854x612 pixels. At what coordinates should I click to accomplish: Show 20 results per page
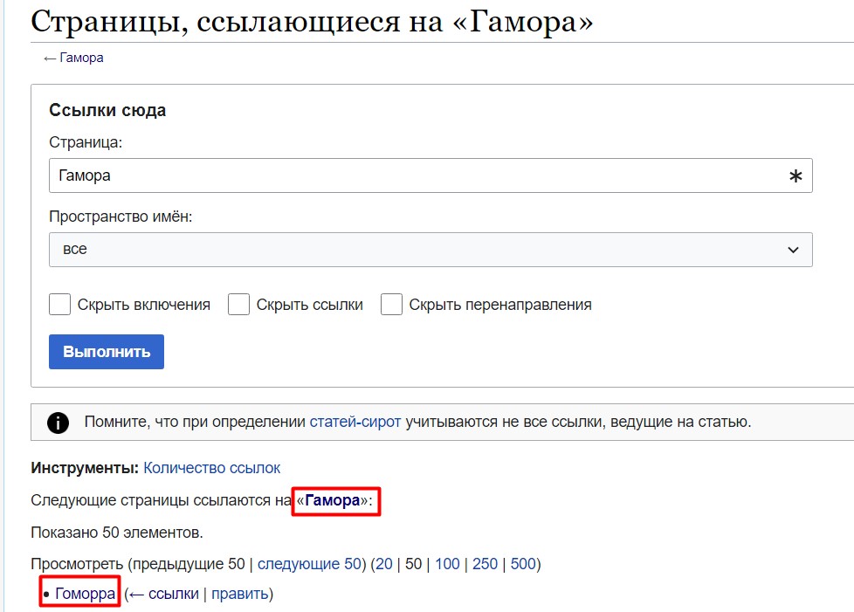(384, 563)
